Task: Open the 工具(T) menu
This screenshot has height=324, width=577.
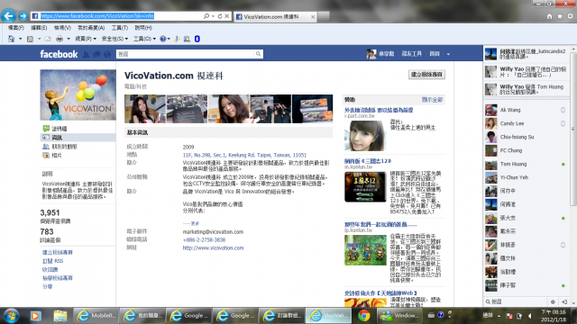Action: click(x=120, y=28)
